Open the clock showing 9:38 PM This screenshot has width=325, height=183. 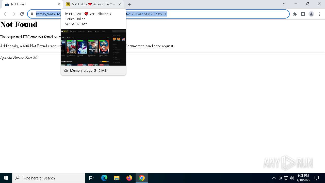tap(303, 178)
